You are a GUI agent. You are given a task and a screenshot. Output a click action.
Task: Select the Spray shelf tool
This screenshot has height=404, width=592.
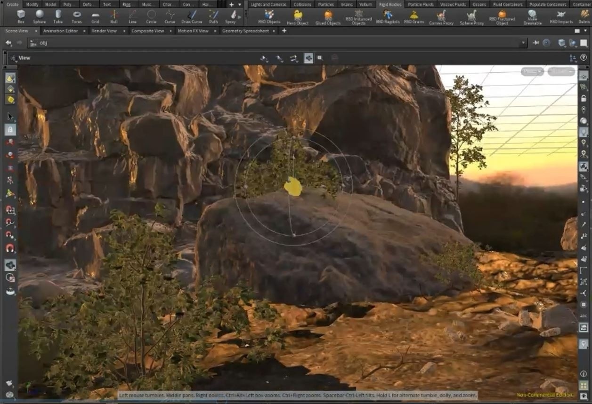[230, 16]
